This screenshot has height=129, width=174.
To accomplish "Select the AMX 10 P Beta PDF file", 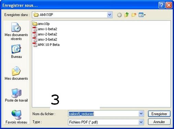I will pyautogui.click(x=46, y=44).
